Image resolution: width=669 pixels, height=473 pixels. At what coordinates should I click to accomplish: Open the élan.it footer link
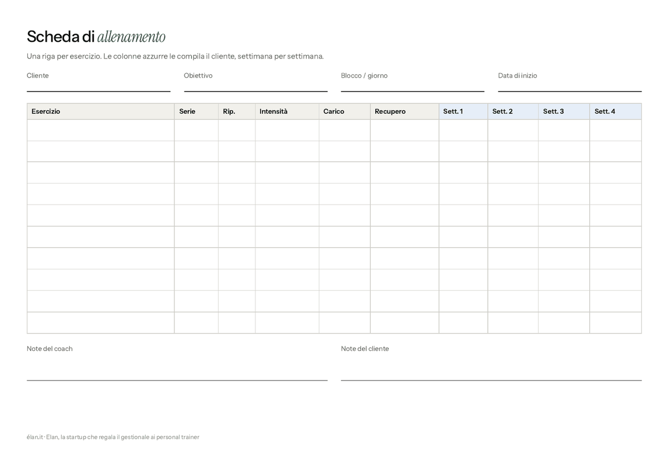(x=35, y=437)
